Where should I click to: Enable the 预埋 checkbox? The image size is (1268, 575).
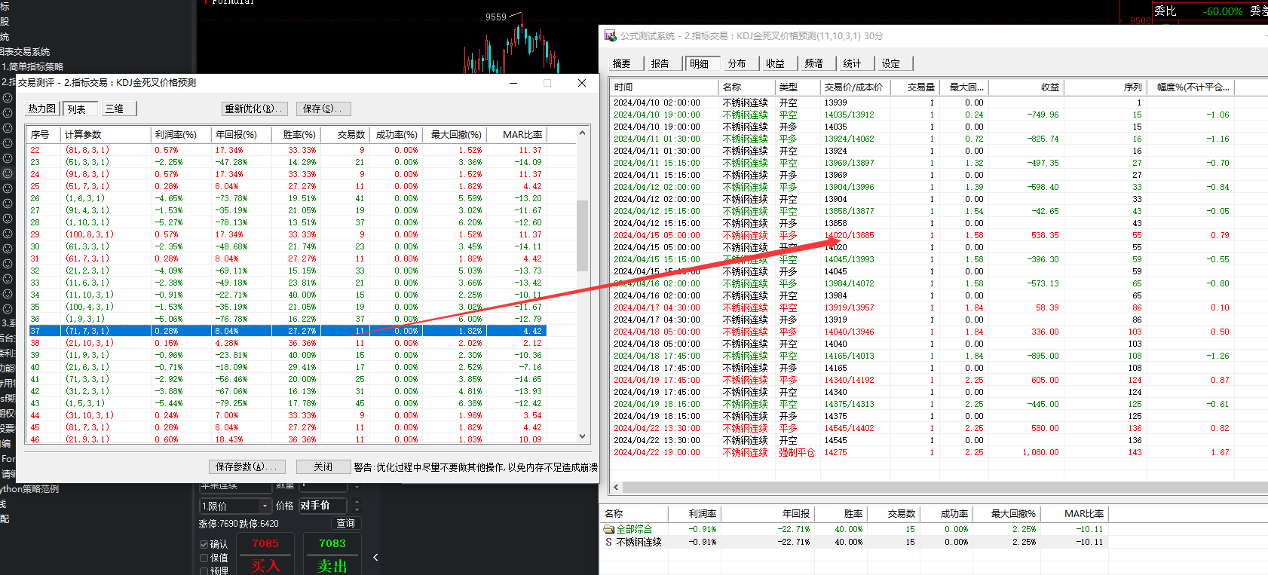[x=204, y=571]
